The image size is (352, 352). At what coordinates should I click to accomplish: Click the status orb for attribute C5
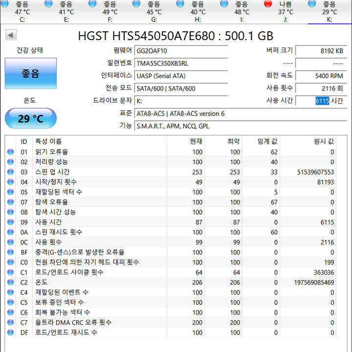tap(11, 302)
